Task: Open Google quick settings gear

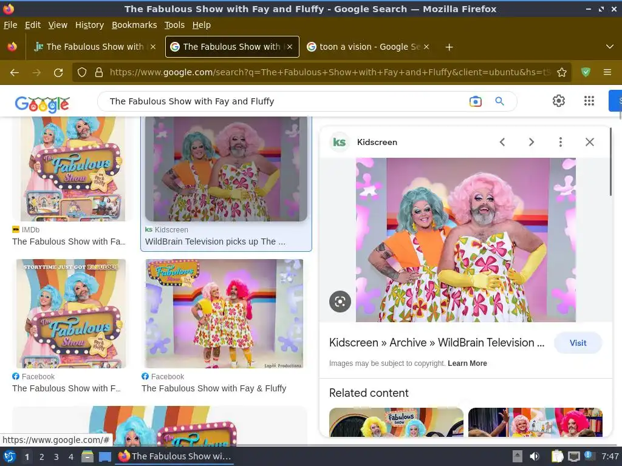Action: point(559,101)
